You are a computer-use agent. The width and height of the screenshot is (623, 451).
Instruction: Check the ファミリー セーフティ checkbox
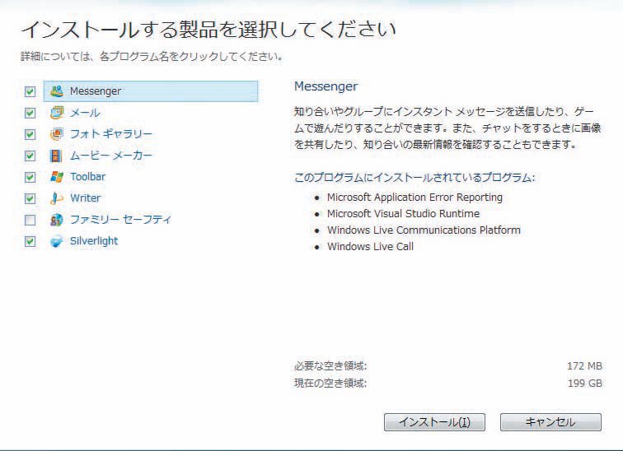click(30, 220)
